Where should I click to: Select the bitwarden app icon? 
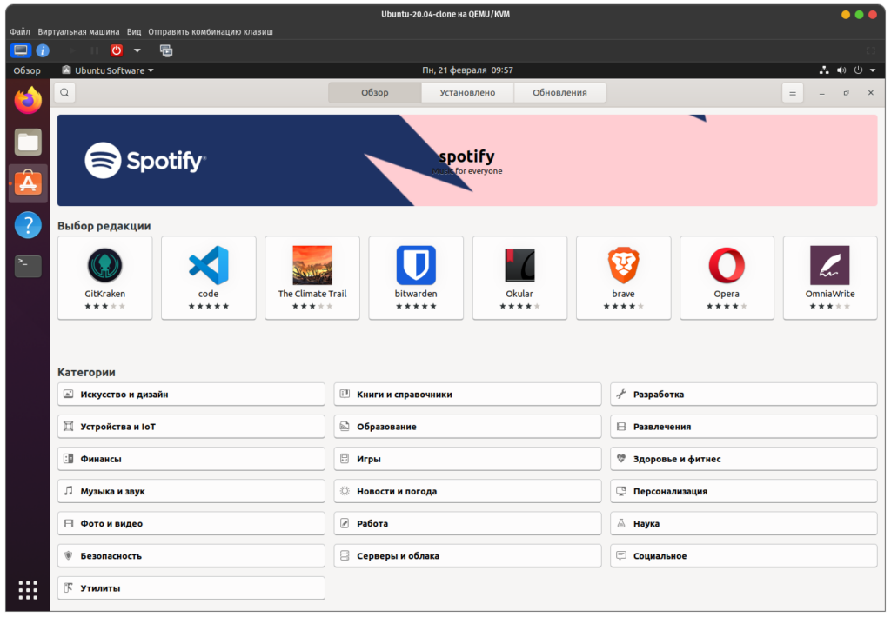(x=416, y=266)
